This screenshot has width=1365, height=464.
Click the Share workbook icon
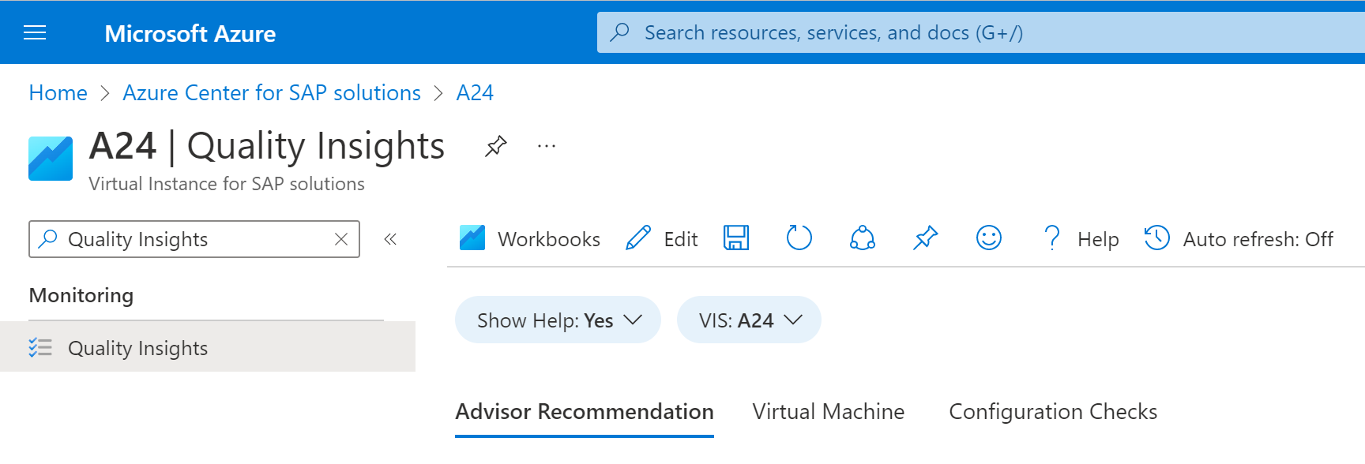tap(862, 238)
